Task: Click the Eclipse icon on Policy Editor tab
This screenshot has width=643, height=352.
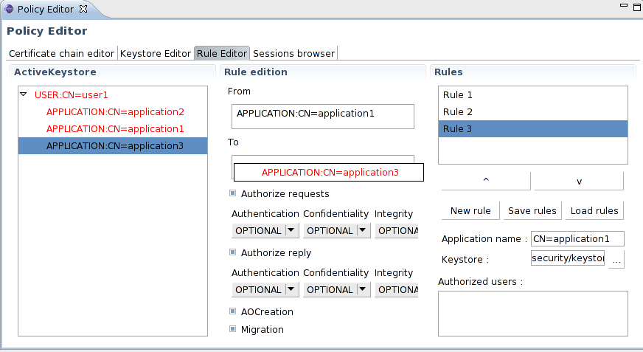Action: [x=9, y=9]
